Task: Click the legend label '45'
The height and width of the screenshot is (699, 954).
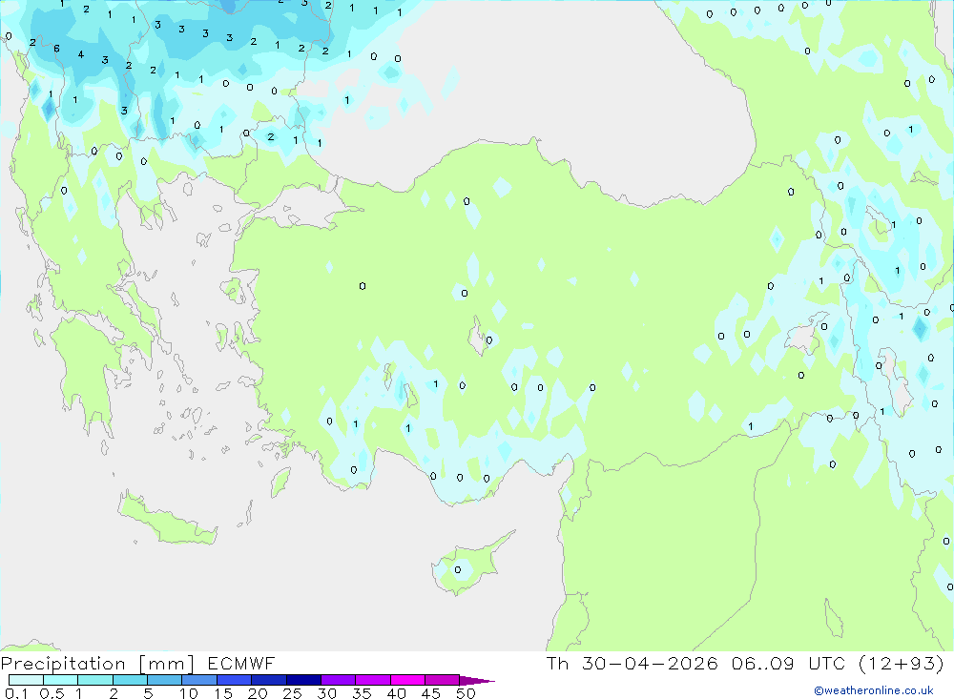Action: click(x=431, y=693)
